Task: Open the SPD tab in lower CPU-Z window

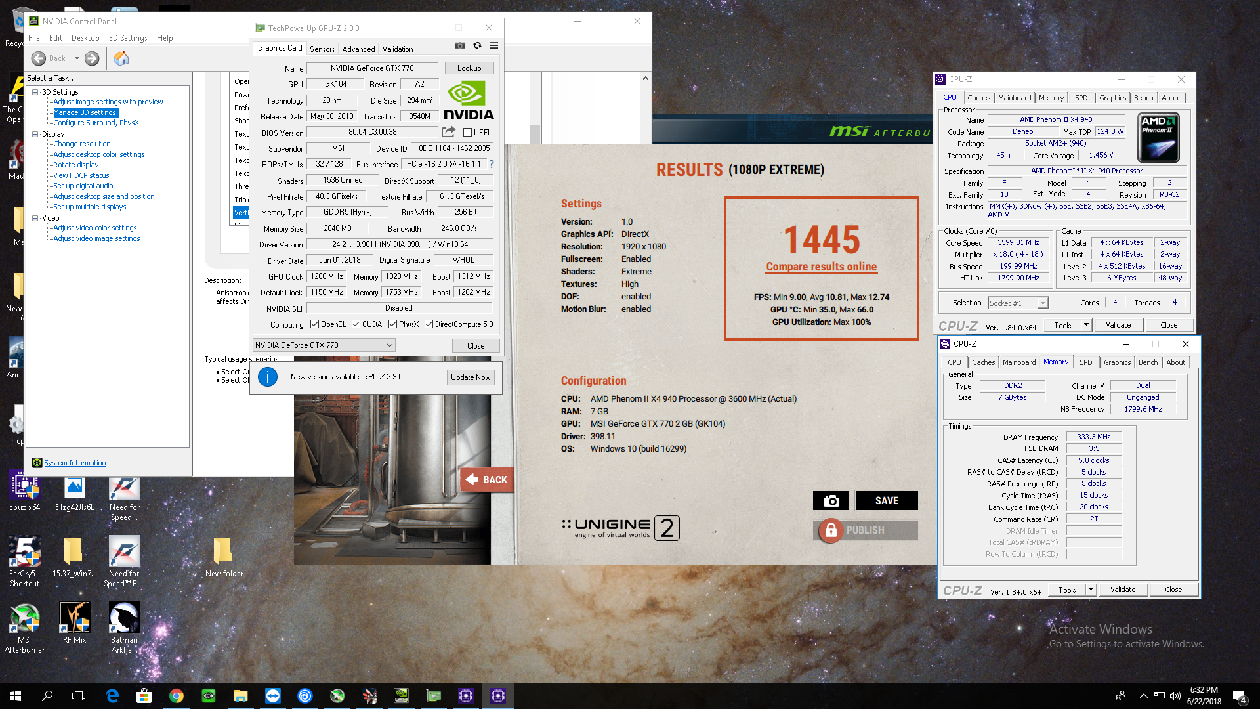Action: [1086, 362]
